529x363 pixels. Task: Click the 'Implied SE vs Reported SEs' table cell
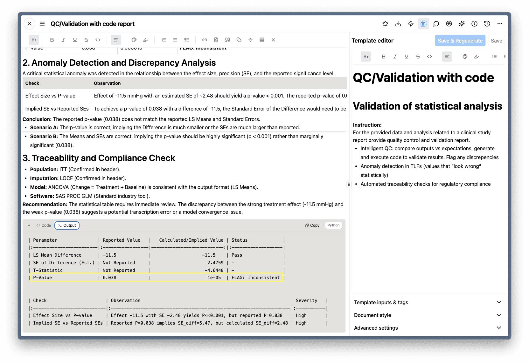(x=57, y=109)
